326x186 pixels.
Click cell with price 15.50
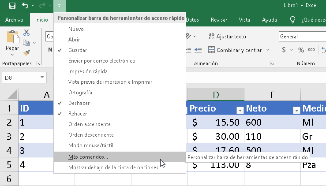(x=216, y=122)
